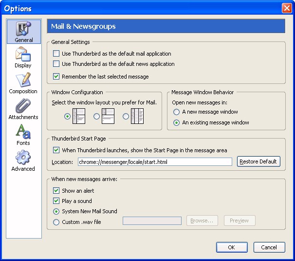Select the wide message pane layout thumbnail
The height and width of the screenshot is (261, 295).
tap(108, 116)
